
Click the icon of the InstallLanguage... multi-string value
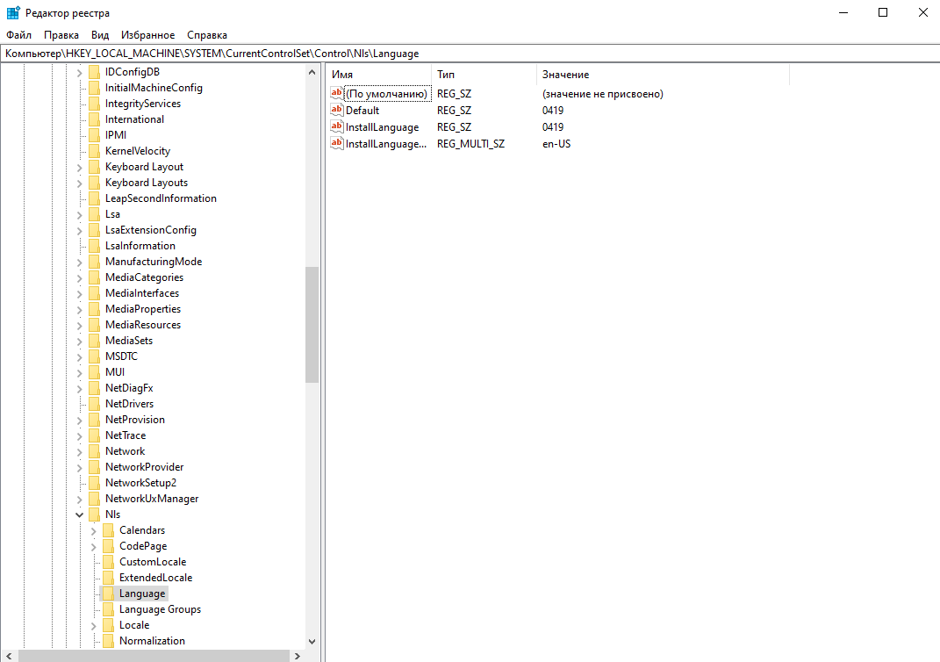point(337,143)
